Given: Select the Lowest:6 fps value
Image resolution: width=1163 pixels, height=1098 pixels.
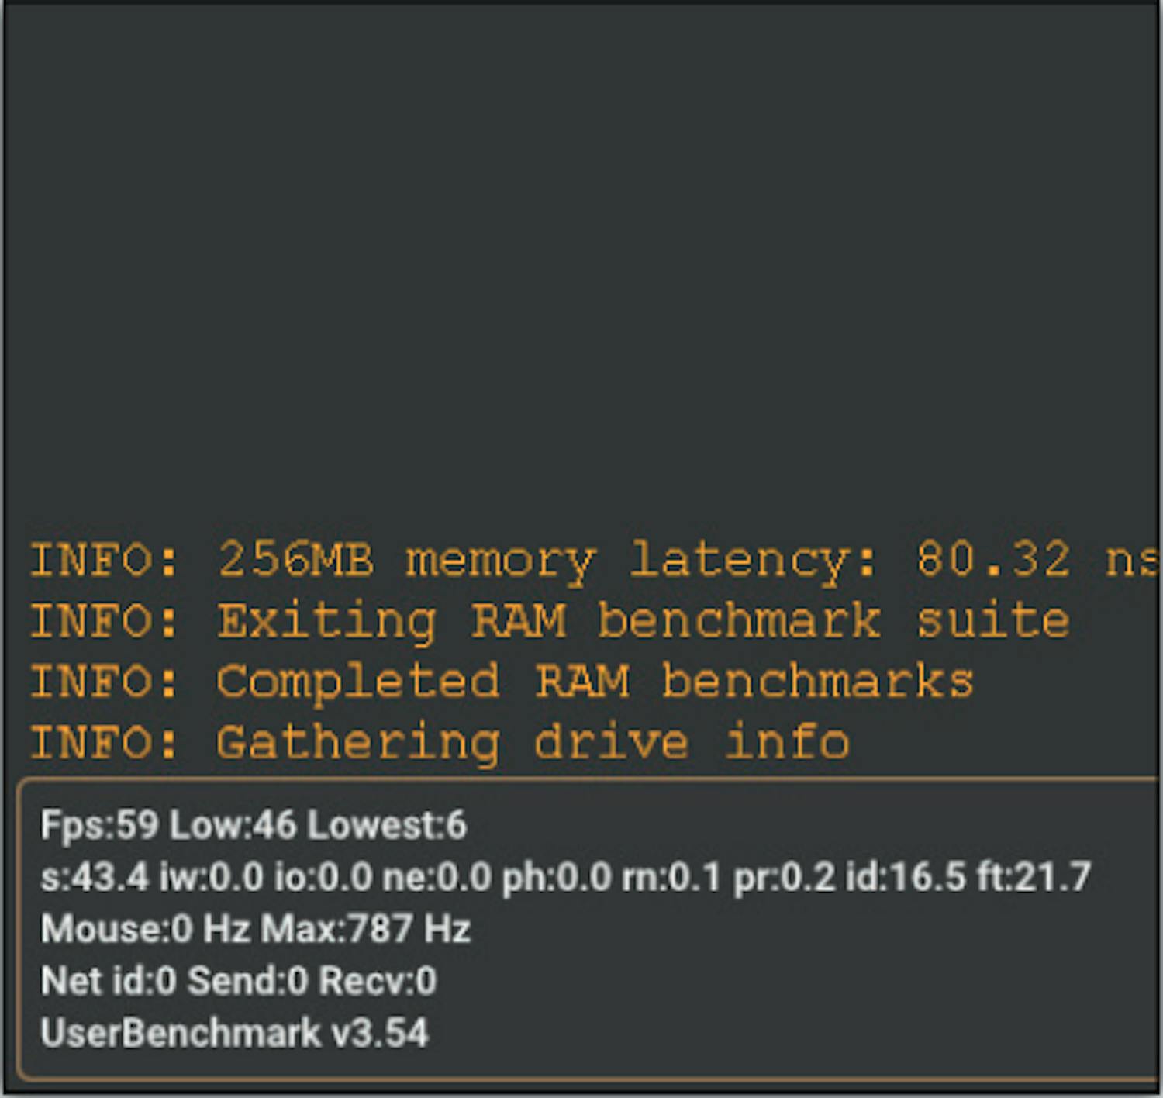Looking at the screenshot, I should [387, 825].
